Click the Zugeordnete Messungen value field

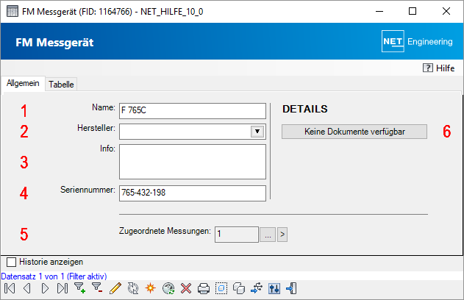pyautogui.click(x=237, y=235)
